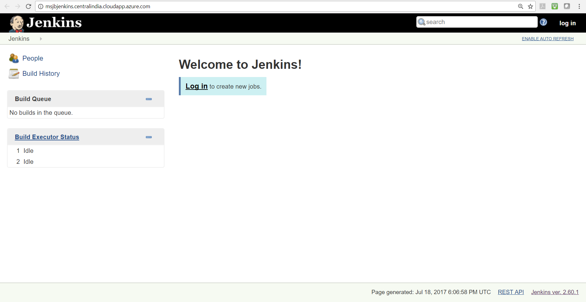Collapse the Build Queue panel
Image resolution: width=586 pixels, height=302 pixels.
coord(149,99)
